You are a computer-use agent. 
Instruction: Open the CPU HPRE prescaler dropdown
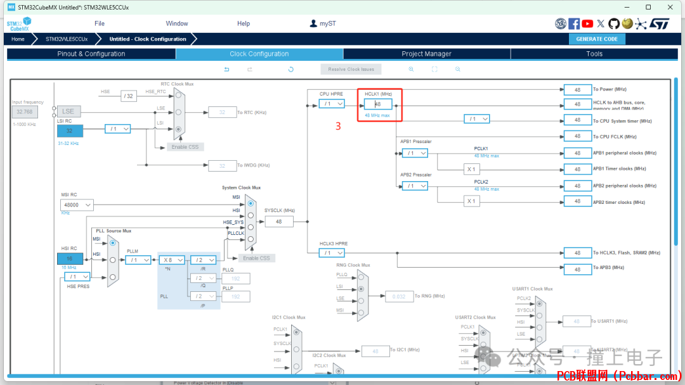[x=332, y=104]
